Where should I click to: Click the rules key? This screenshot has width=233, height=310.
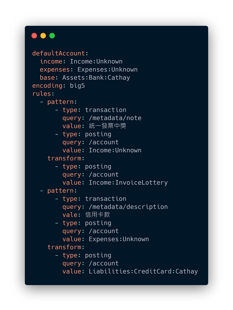pyautogui.click(x=41, y=94)
